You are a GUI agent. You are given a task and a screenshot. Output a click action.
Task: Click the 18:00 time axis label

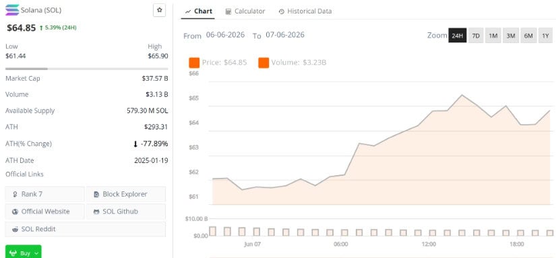click(517, 244)
